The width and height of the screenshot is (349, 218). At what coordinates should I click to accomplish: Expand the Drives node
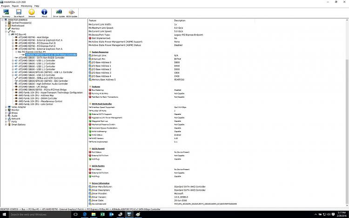tap(6, 112)
